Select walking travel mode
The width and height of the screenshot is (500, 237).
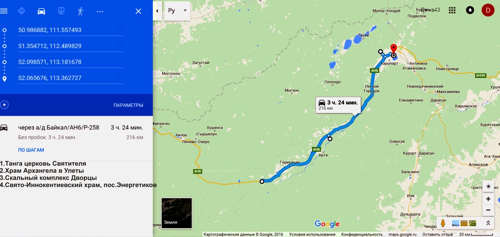pos(80,11)
